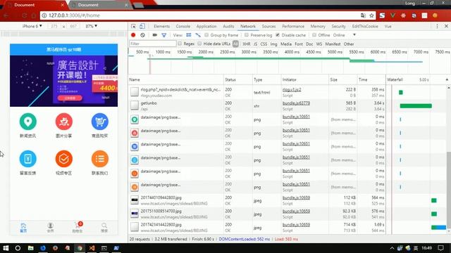Filter requests by XHR type
Viewport: 451px width, 253px height.
point(246,44)
